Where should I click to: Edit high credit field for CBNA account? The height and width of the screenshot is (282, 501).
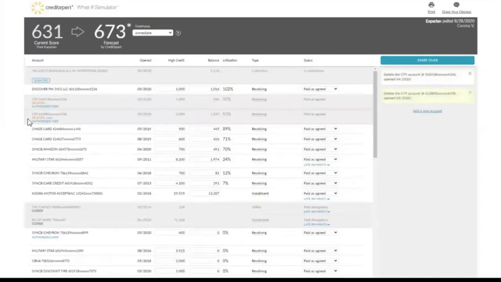tap(171, 261)
